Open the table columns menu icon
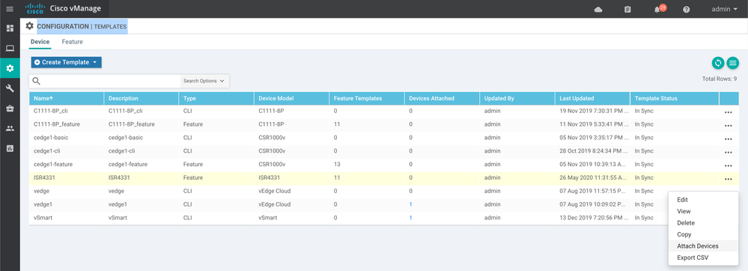Image resolution: width=748 pixels, height=271 pixels. tap(733, 62)
